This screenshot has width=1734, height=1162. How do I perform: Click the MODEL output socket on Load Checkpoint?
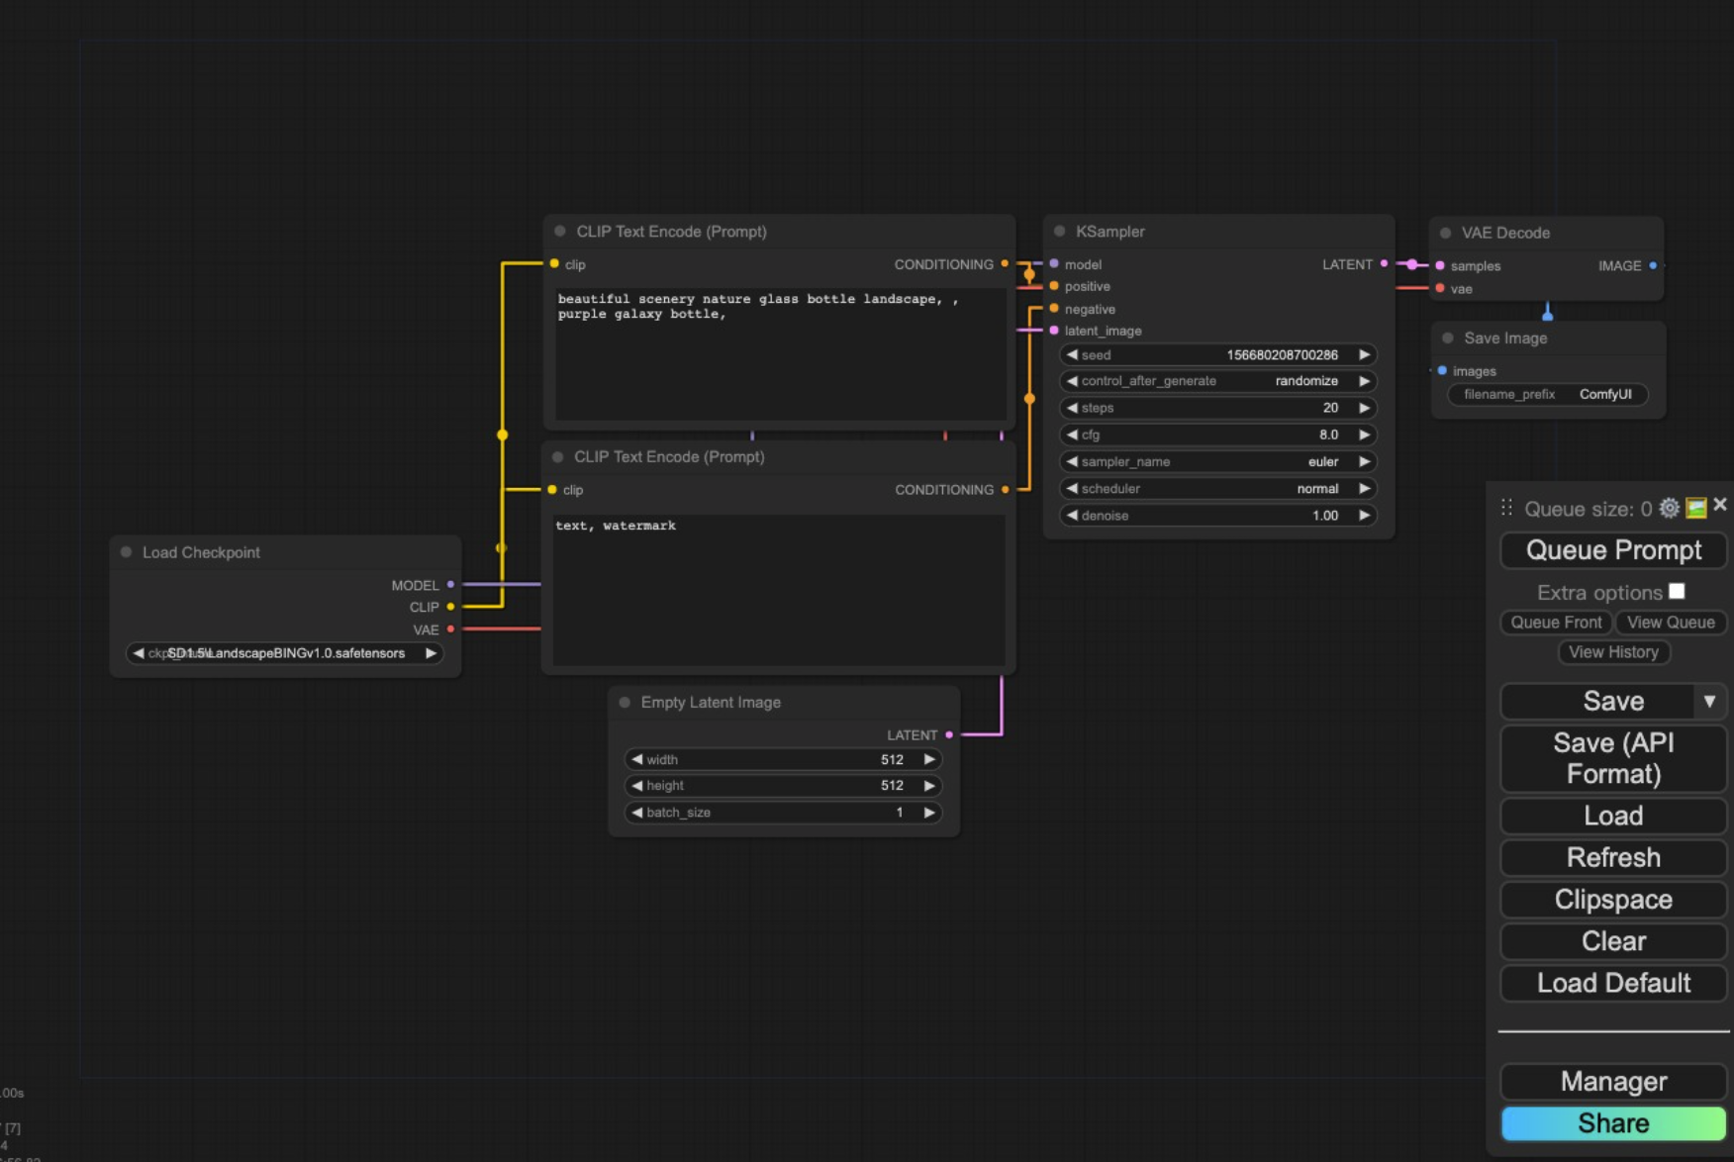point(450,585)
